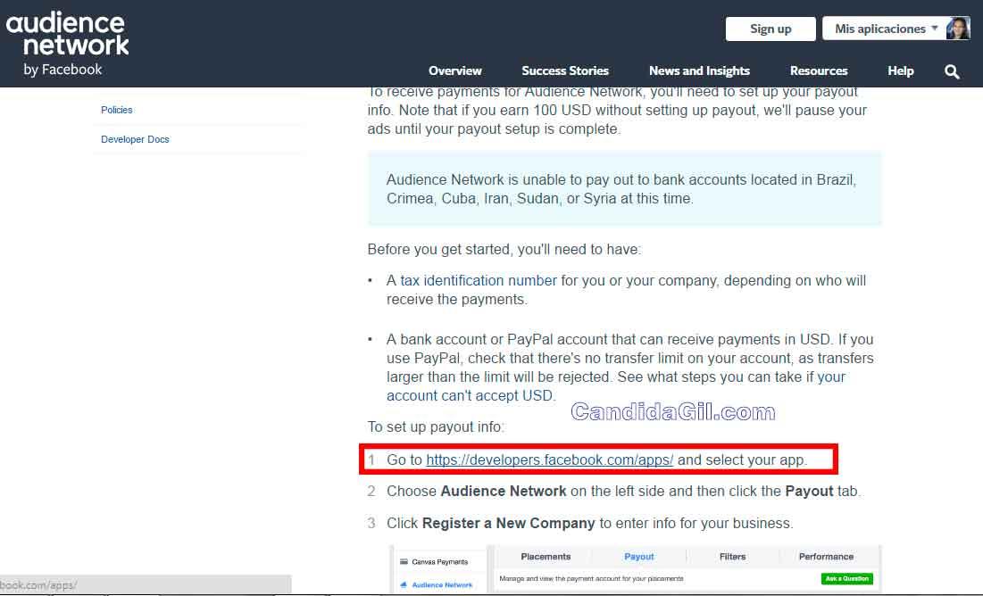Click the Payout tab in screenshot image
This screenshot has width=983, height=596.
(639, 557)
